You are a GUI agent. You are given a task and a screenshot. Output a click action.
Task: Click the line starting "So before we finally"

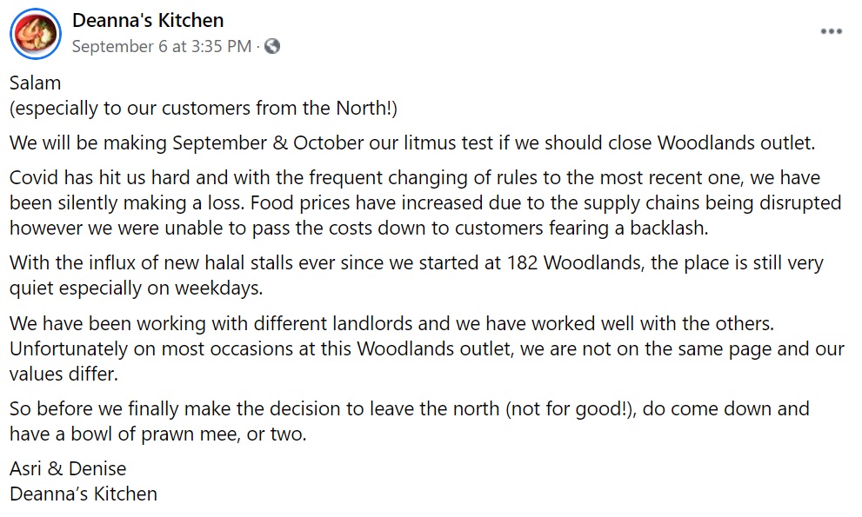pos(409,408)
